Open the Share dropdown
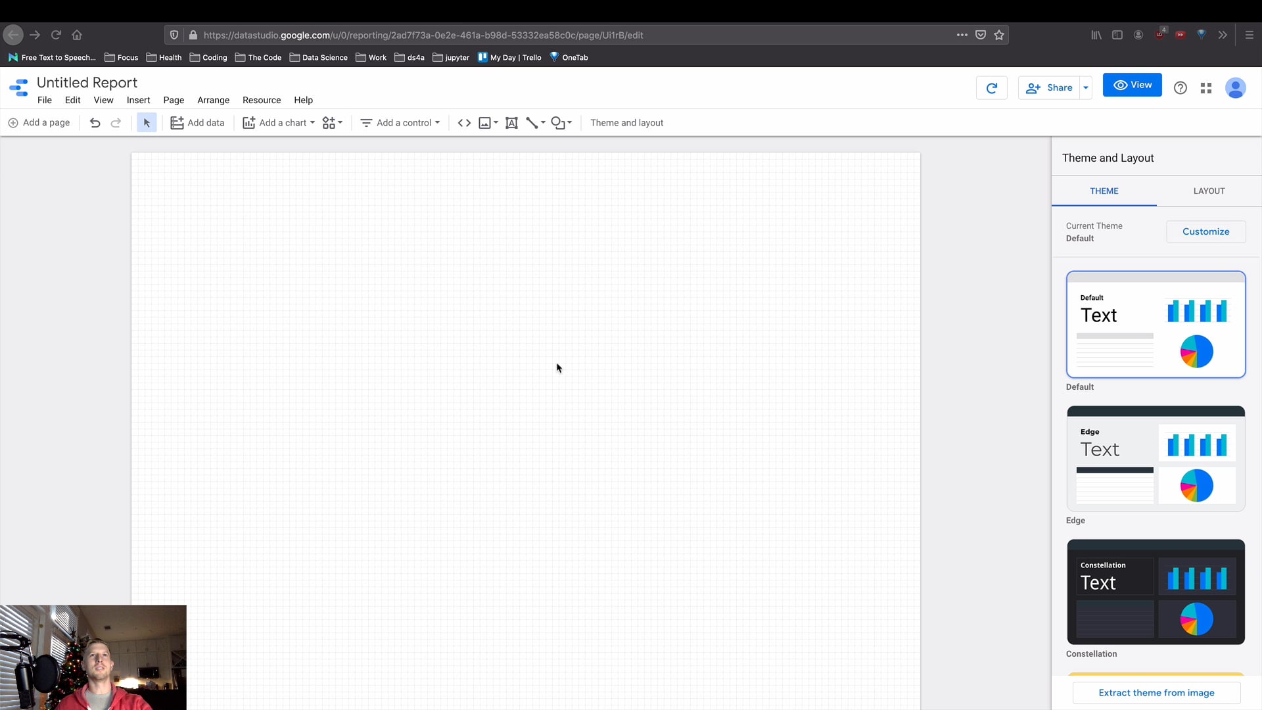This screenshot has width=1262, height=710. coord(1085,87)
